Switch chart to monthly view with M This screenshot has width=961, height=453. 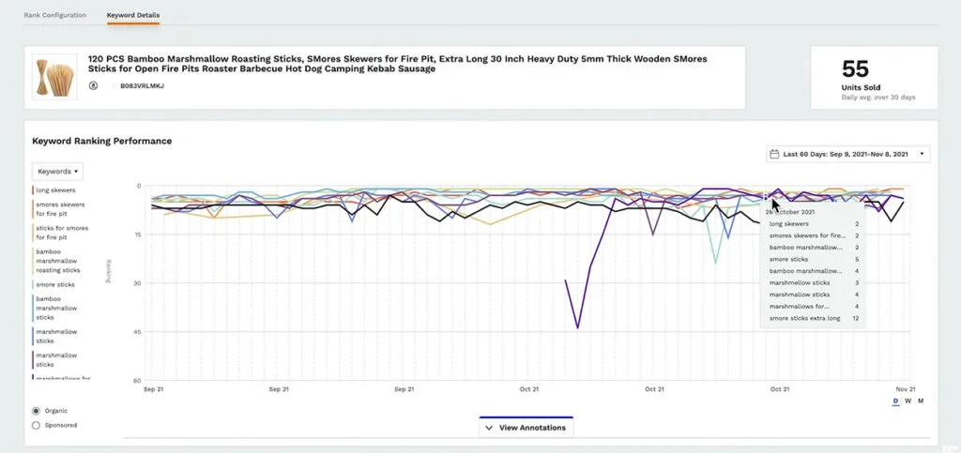pyautogui.click(x=921, y=400)
